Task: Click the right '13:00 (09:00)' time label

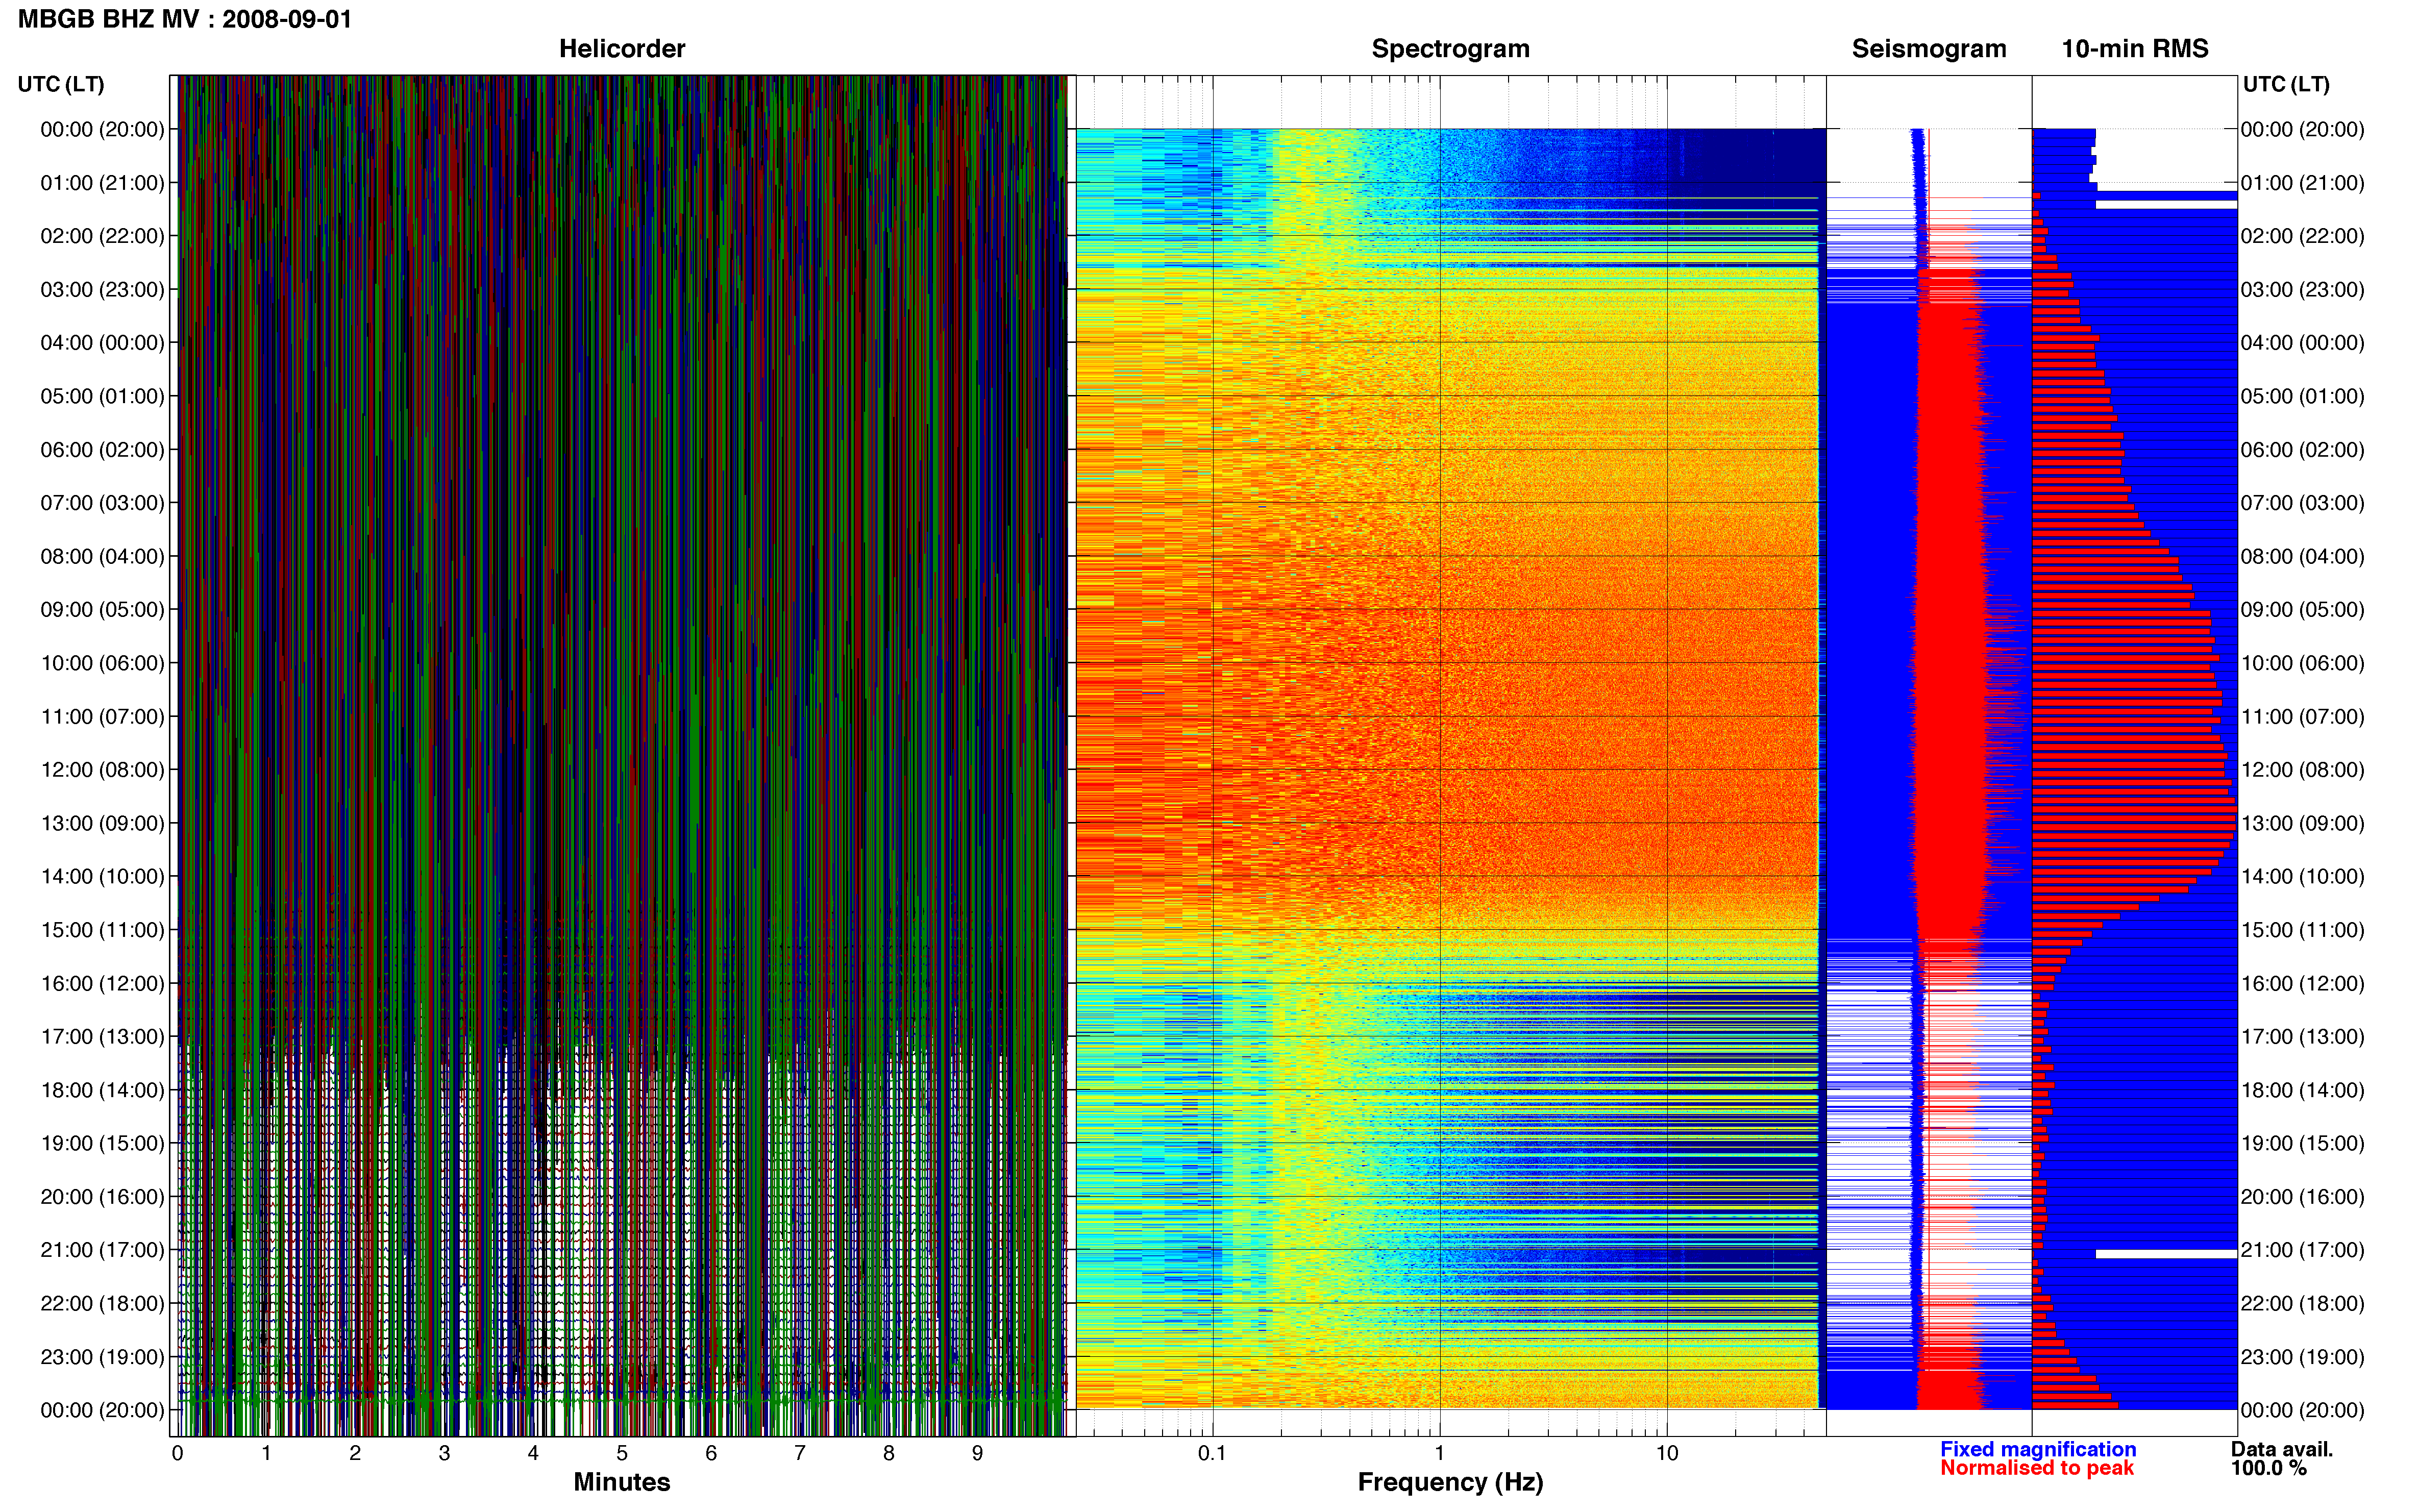Action: pyautogui.click(x=2302, y=823)
